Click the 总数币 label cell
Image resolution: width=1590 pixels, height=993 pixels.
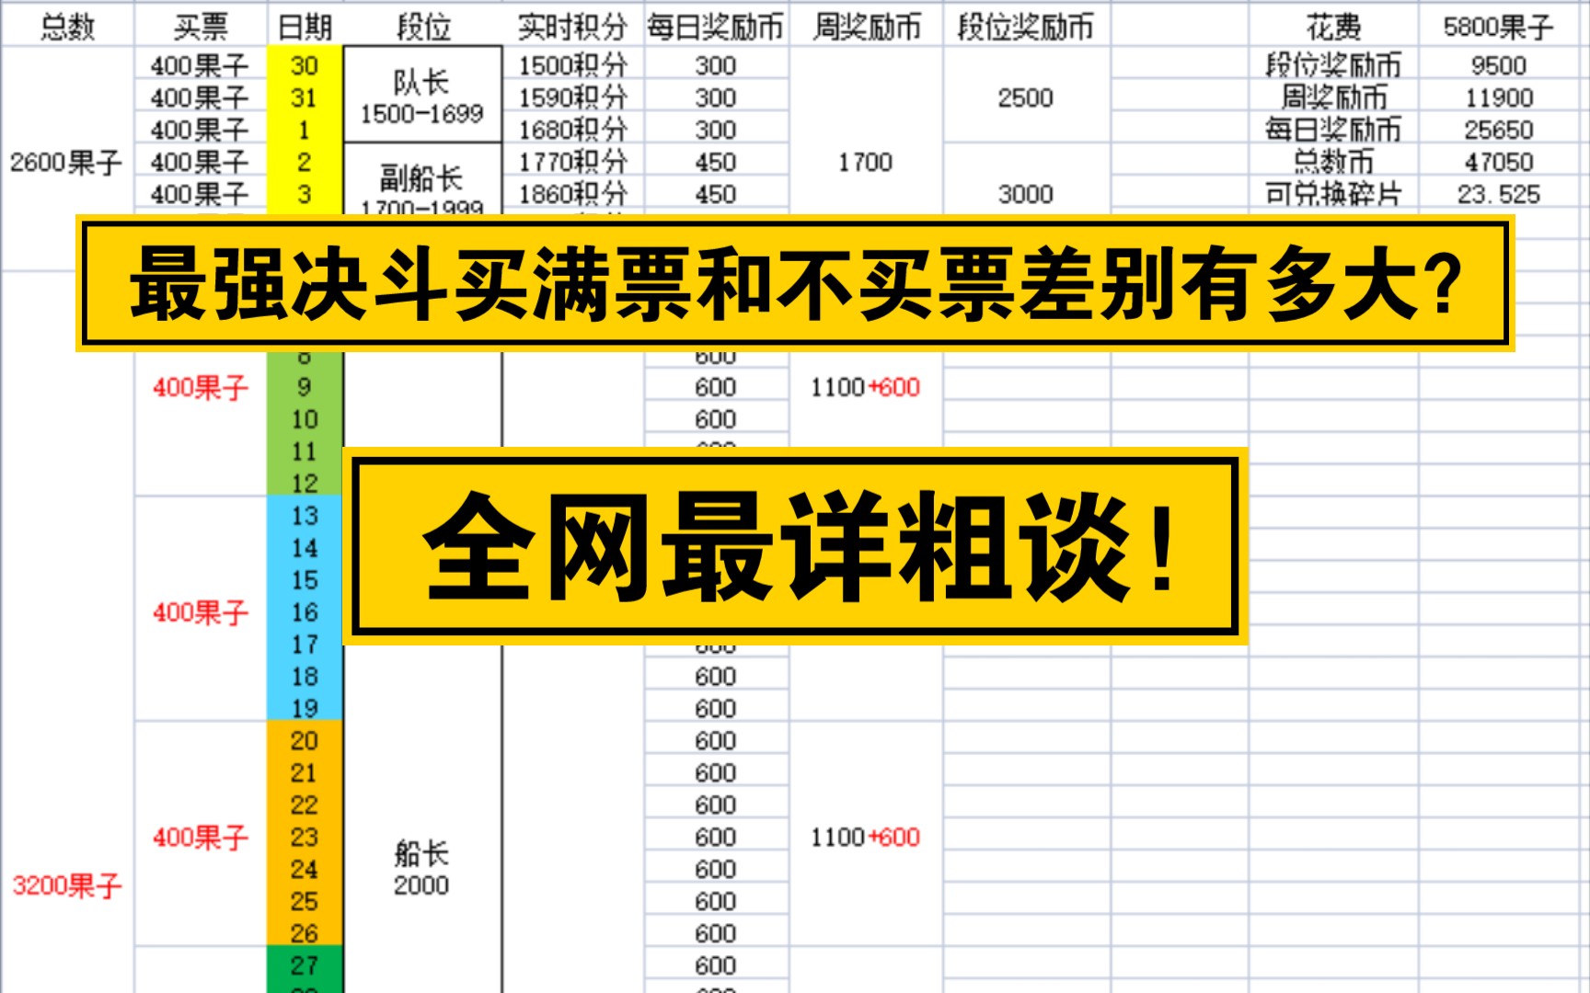point(1333,162)
